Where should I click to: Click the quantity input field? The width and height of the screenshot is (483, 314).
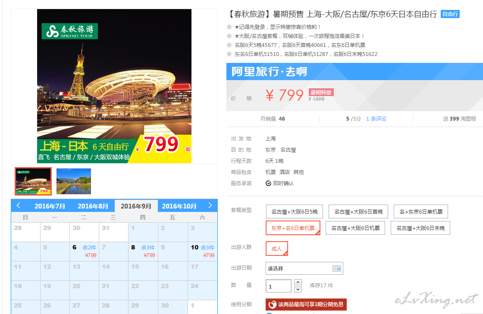279,286
